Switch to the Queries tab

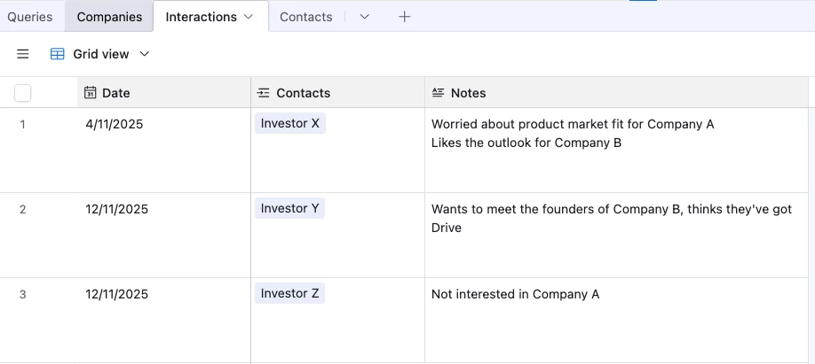[x=30, y=17]
